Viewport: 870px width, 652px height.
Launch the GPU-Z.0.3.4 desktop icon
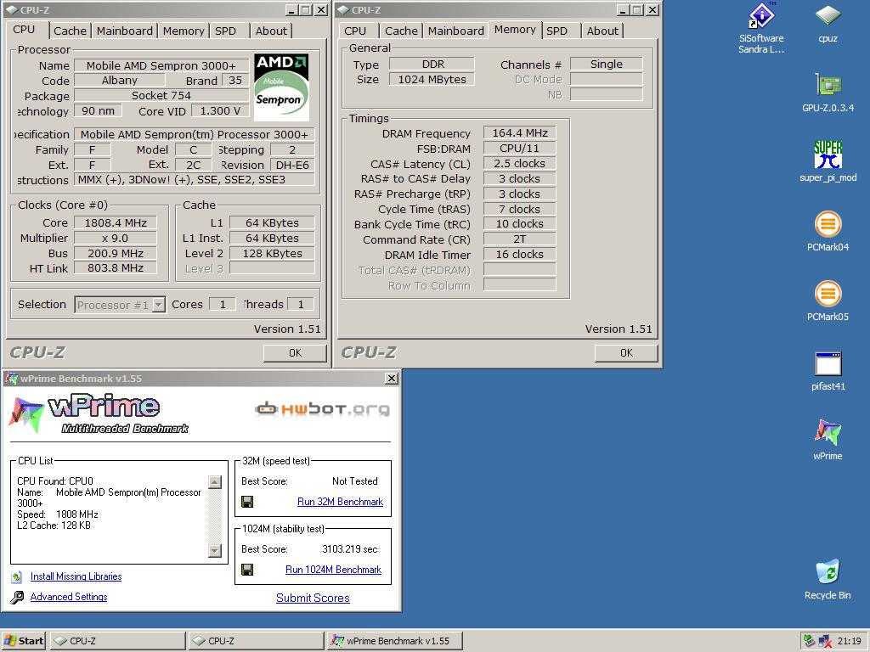[828, 93]
